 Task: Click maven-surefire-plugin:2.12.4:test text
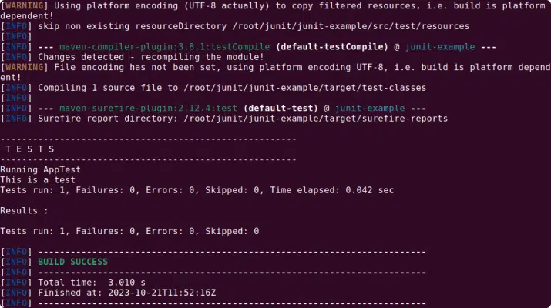(x=153, y=109)
